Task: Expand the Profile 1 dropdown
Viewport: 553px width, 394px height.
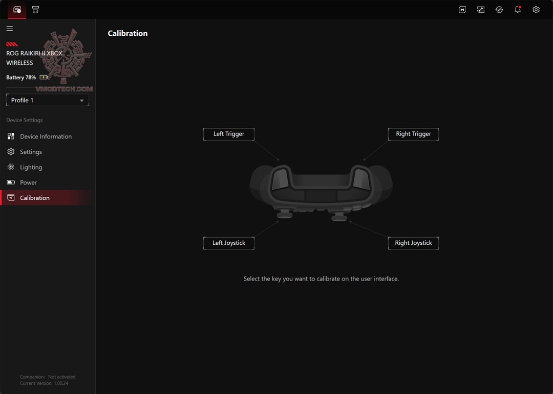Action: click(48, 100)
